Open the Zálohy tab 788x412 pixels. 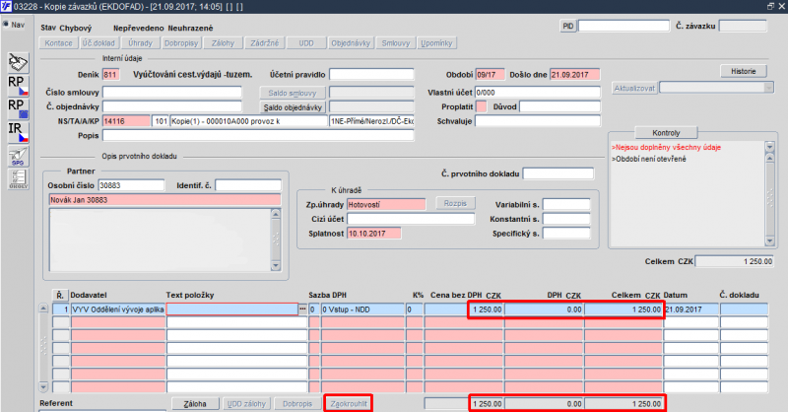(x=223, y=43)
